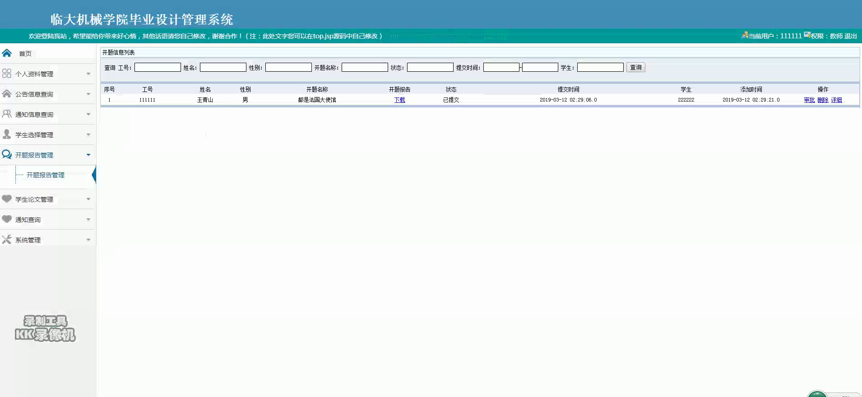
Task: Click the chat bubble icon beside 开题报告管理
Action: coord(7,154)
